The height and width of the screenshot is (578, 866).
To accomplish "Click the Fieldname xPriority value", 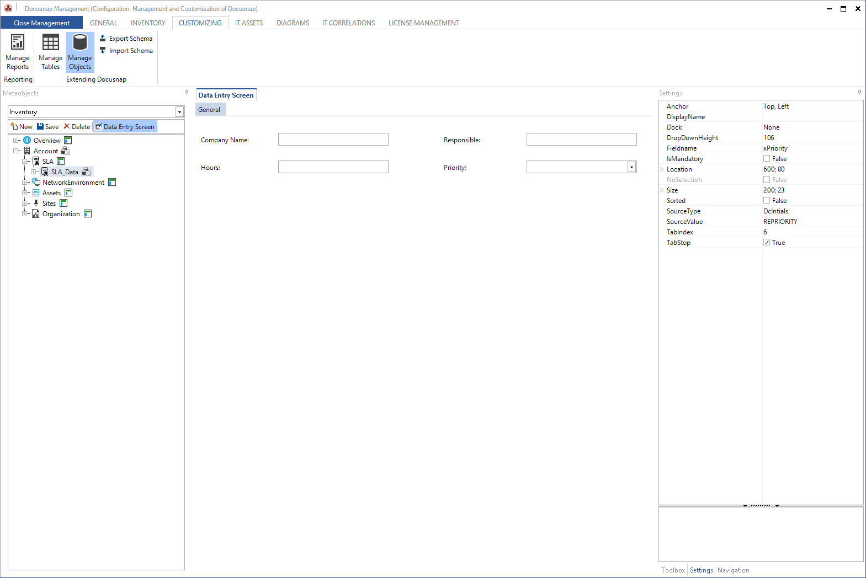I will click(x=775, y=148).
